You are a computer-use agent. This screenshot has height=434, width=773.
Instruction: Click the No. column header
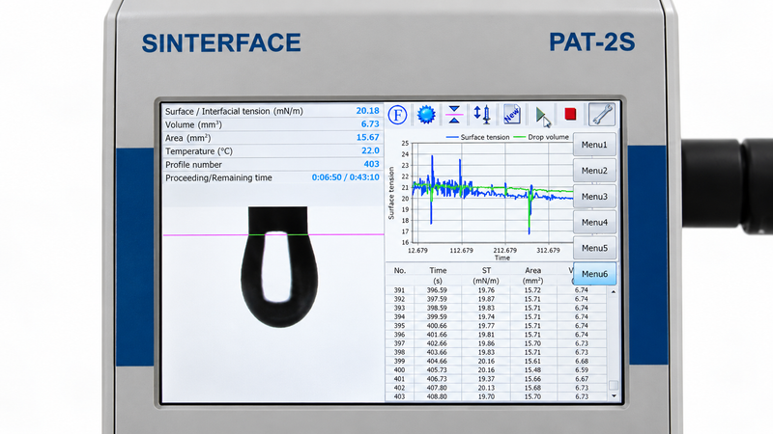[x=399, y=271]
